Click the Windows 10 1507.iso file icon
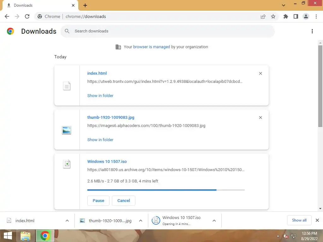Viewport: 323px width, 242px height. pos(67,164)
